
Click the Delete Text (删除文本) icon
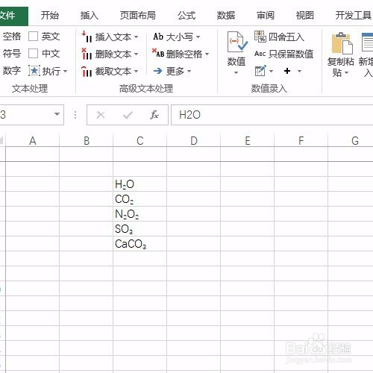[87, 54]
